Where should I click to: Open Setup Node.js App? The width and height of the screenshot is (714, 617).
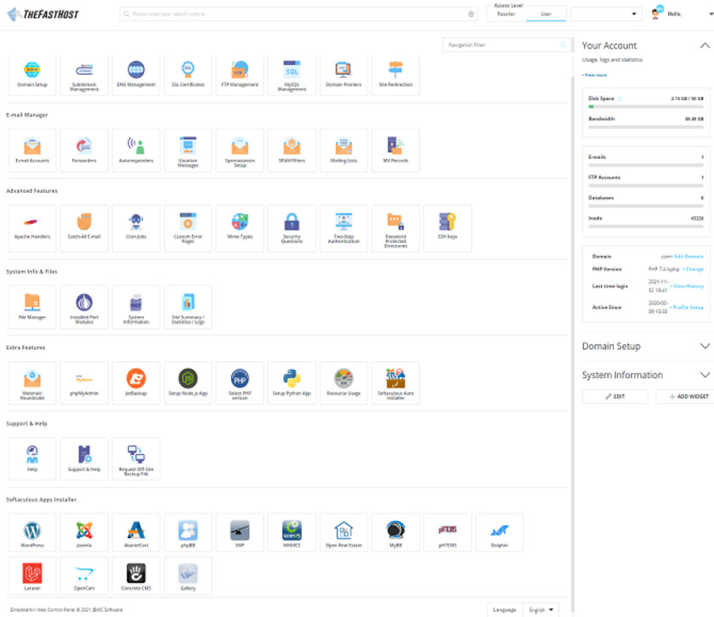(x=188, y=383)
